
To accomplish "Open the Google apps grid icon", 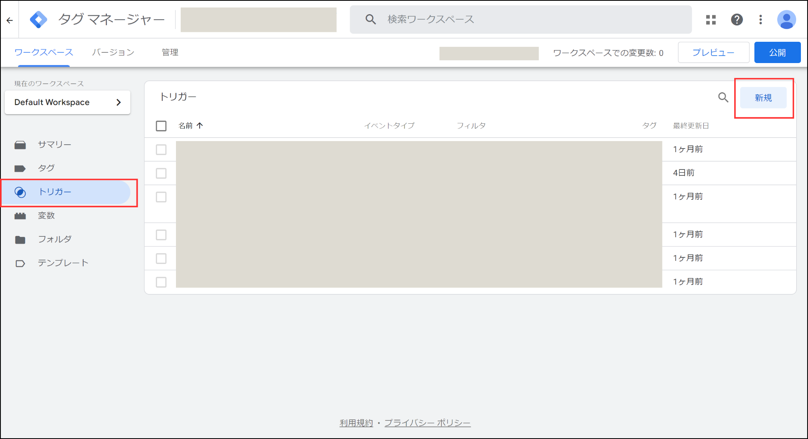I will point(711,20).
